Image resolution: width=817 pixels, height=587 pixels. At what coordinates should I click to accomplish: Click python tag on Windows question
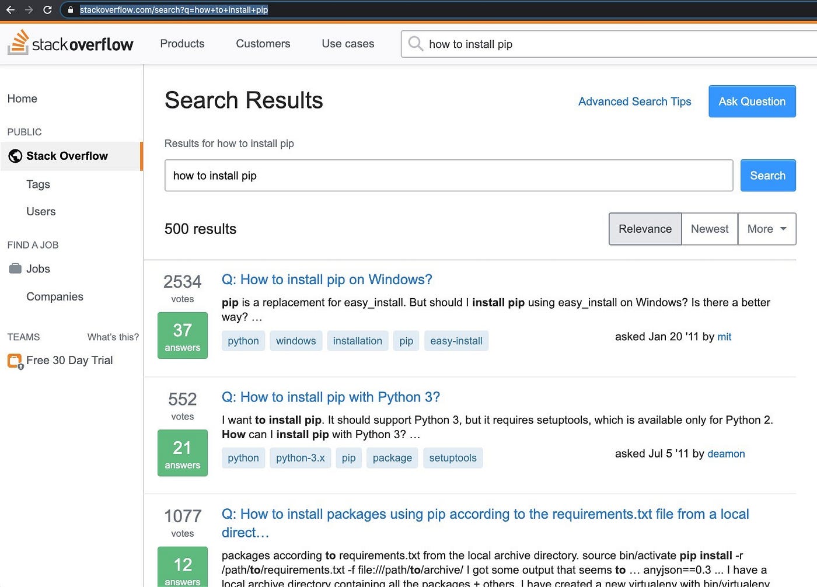[243, 341]
